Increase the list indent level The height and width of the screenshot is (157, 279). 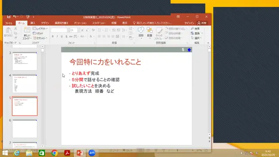click(118, 30)
